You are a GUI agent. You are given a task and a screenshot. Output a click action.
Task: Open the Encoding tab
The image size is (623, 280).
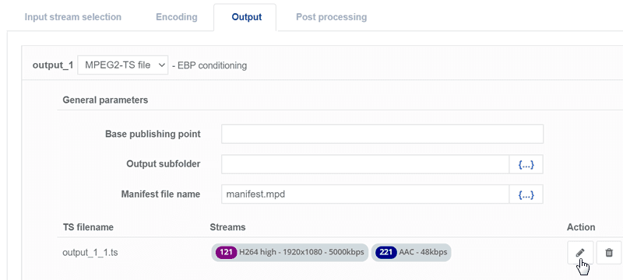(177, 17)
